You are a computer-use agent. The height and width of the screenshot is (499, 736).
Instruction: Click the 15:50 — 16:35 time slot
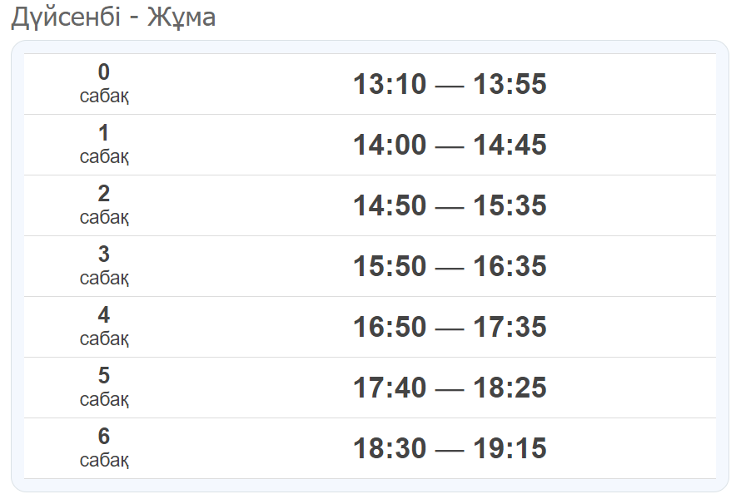click(x=450, y=266)
